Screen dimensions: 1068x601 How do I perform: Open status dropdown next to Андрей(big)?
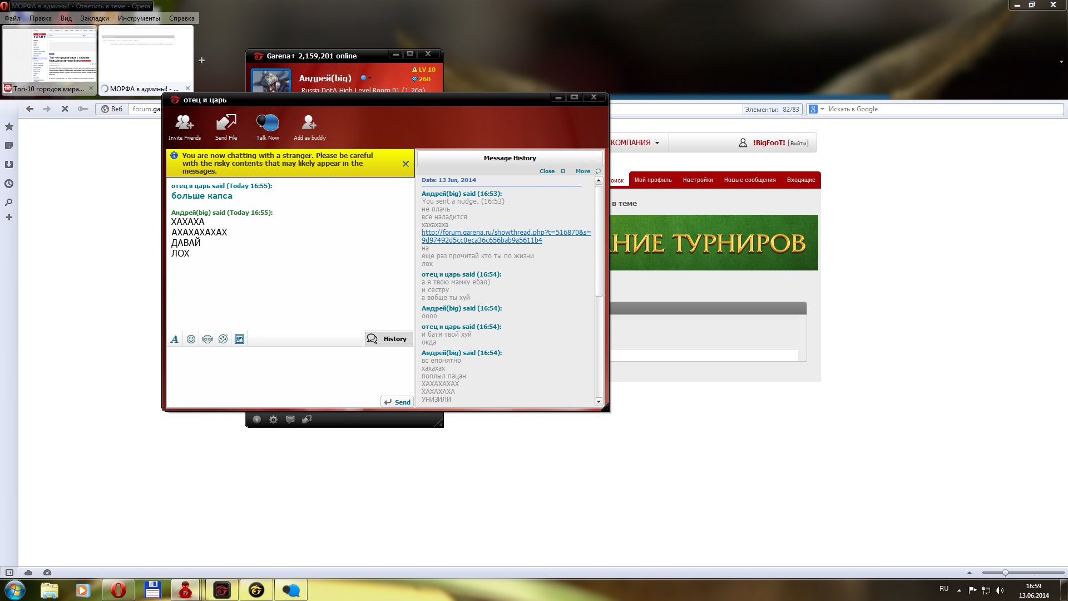pyautogui.click(x=366, y=78)
